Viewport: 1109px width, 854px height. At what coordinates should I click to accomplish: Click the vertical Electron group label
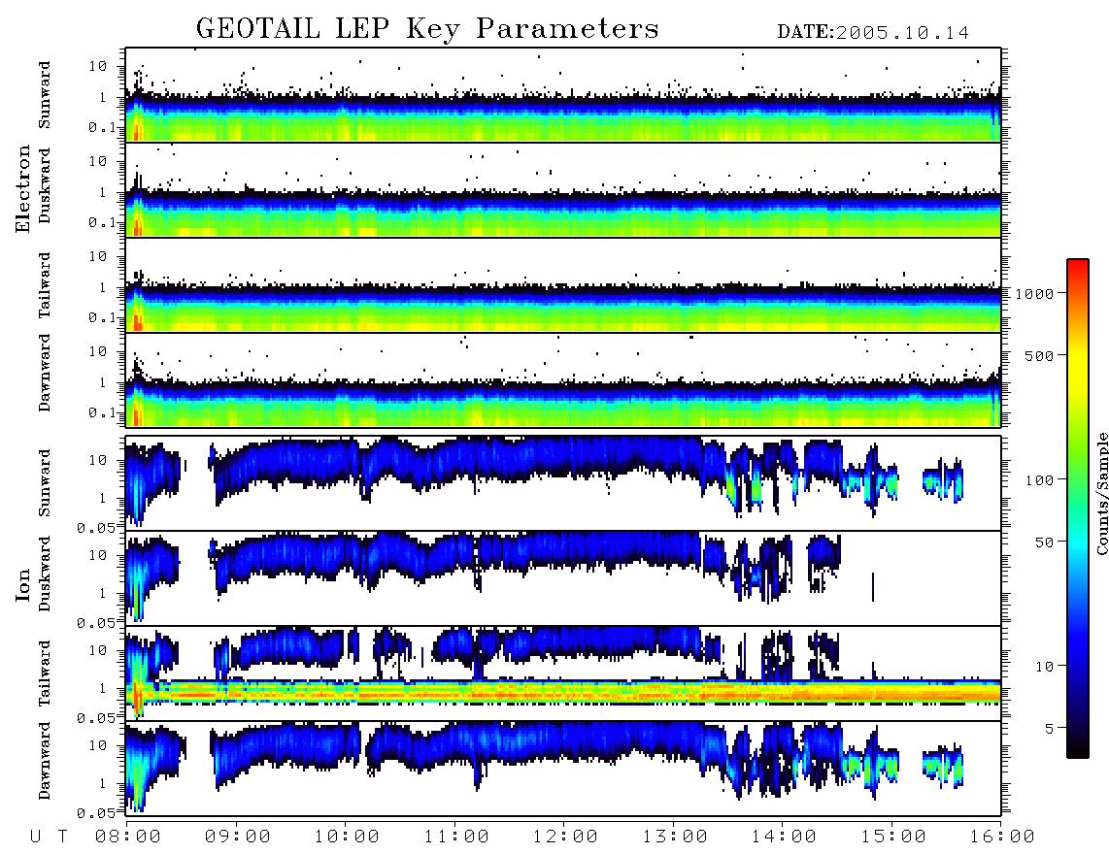23,189
